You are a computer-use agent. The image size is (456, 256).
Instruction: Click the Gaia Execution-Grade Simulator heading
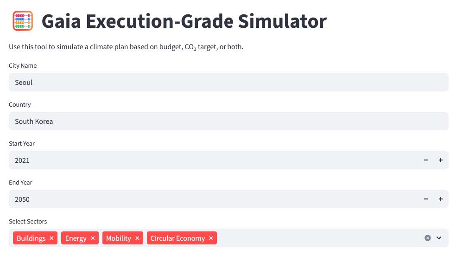click(184, 21)
